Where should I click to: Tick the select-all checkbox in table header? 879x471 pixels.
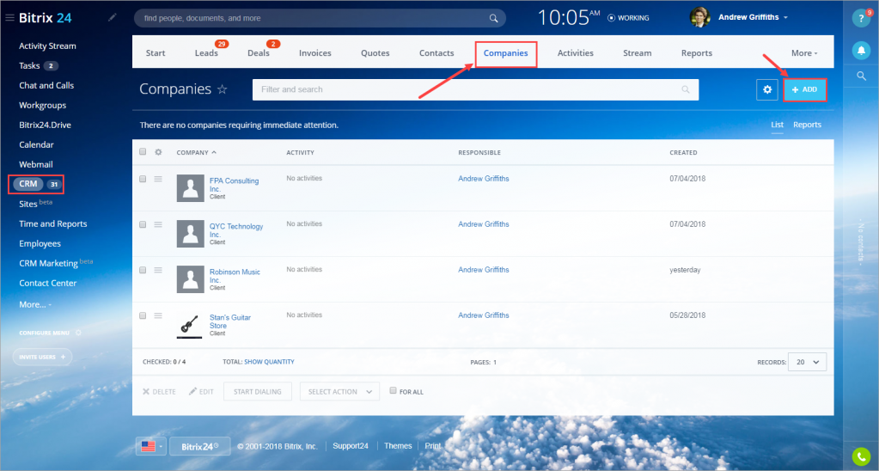point(143,151)
